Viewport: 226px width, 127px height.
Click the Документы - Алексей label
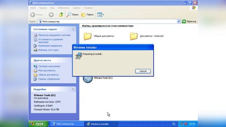click(x=151, y=36)
